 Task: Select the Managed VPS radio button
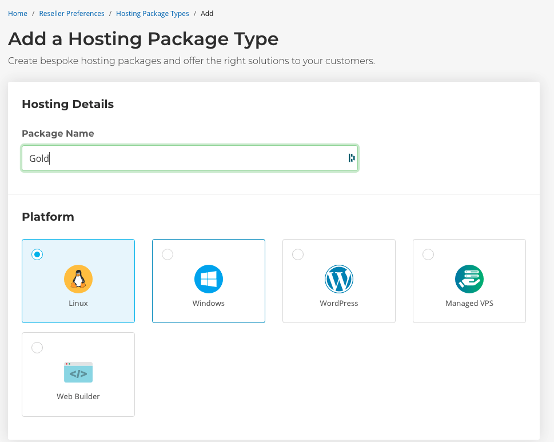428,254
